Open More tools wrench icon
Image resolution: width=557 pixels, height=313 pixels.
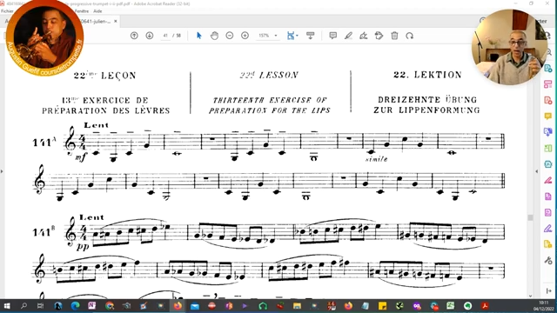[547, 261]
